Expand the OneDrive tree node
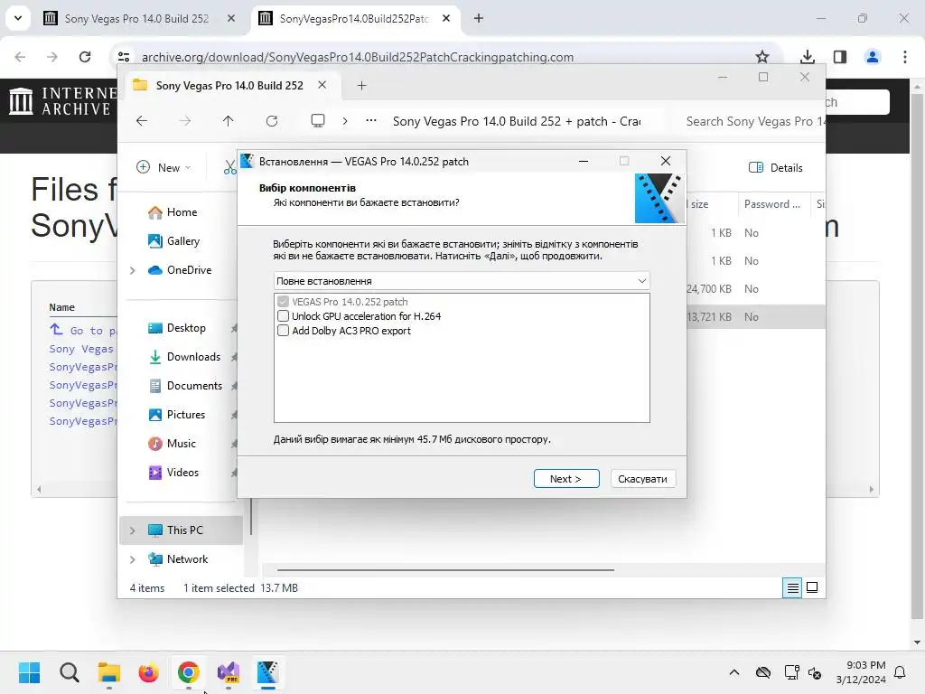 133,270
